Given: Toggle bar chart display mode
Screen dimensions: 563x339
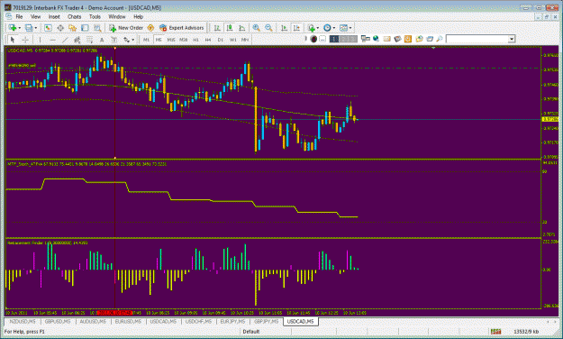Looking at the screenshot, I should coord(217,28).
